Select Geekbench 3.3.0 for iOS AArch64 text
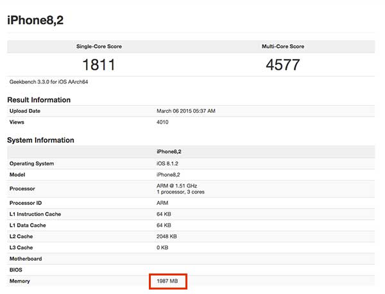This screenshot has height=294, width=385. pyautogui.click(x=49, y=82)
